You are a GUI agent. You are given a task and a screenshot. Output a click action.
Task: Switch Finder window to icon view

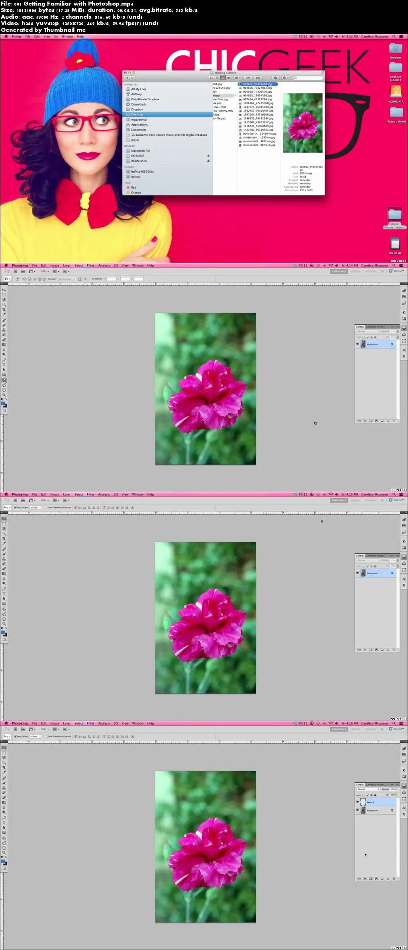pos(211,78)
